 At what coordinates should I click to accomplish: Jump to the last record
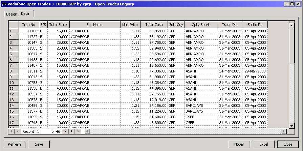click(72, 131)
